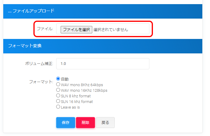210x136 pixels.
Task: Click the ボリューム補正: field label
Action: click(39, 64)
